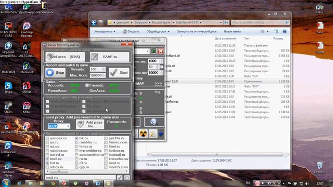Click the Explorer refresh button

coord(226,22)
